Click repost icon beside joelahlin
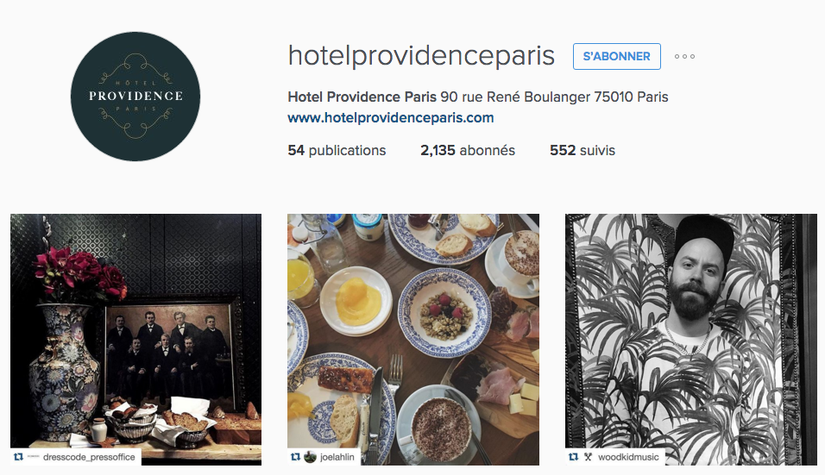 pos(296,457)
